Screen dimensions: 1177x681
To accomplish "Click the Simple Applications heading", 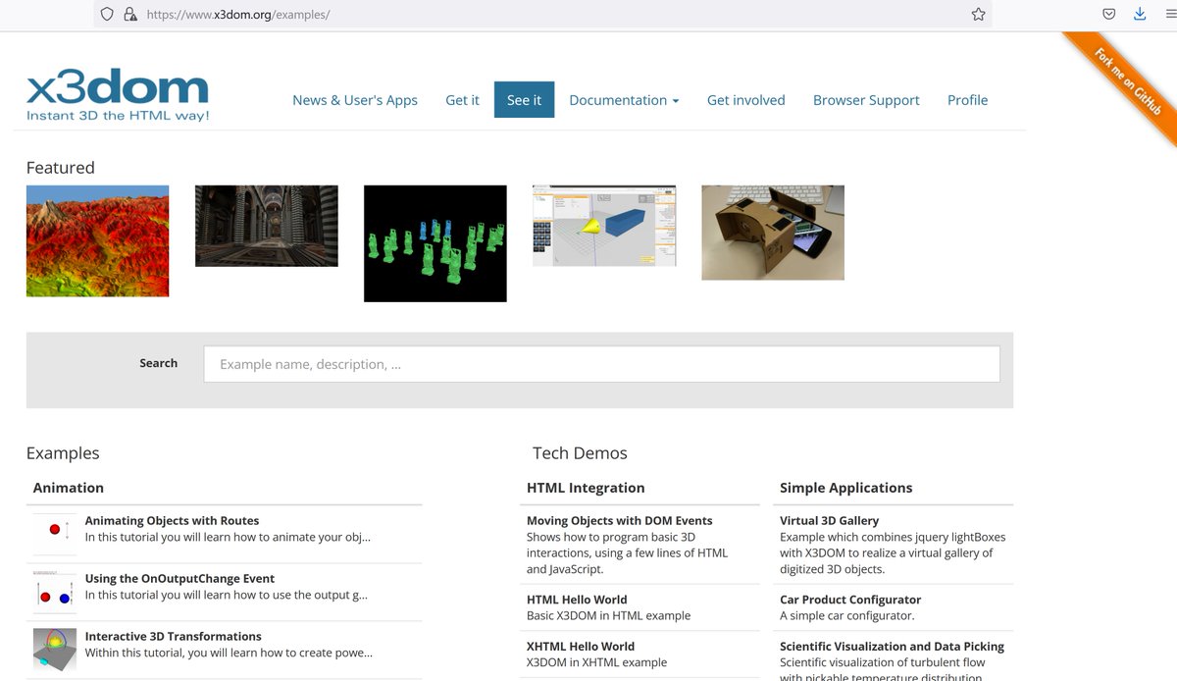I will (845, 488).
